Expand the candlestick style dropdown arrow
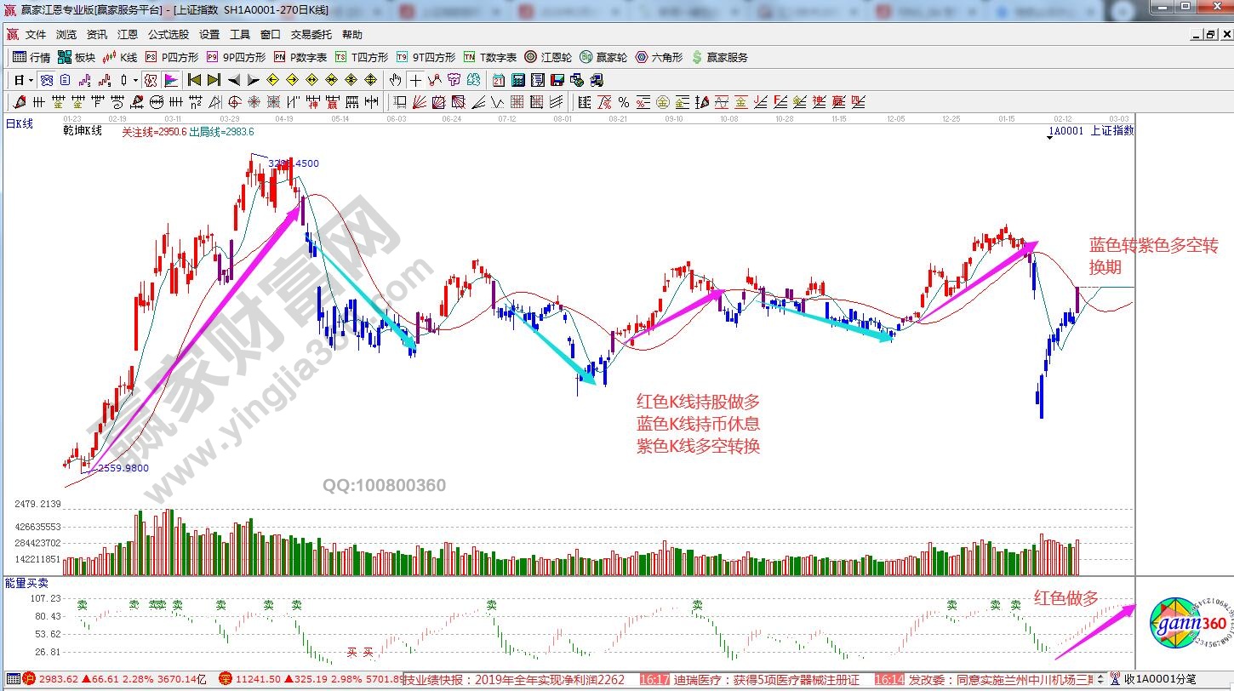 pyautogui.click(x=136, y=81)
